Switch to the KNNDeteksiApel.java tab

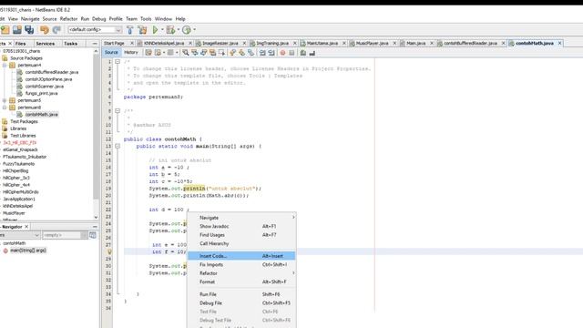point(164,43)
